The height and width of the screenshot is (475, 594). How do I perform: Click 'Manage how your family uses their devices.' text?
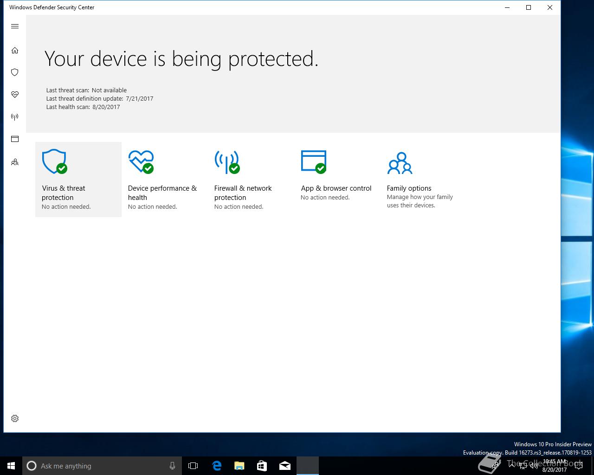click(420, 201)
